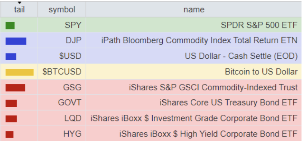The height and width of the screenshot is (142, 303).
Task: Select iShares Core US Treasury Bond ETF
Action: click(x=228, y=102)
